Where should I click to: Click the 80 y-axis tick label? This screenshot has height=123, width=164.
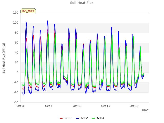point(16,33)
